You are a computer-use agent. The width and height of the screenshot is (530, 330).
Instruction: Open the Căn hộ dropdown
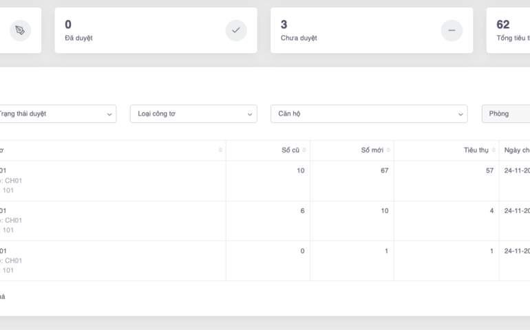coord(368,113)
